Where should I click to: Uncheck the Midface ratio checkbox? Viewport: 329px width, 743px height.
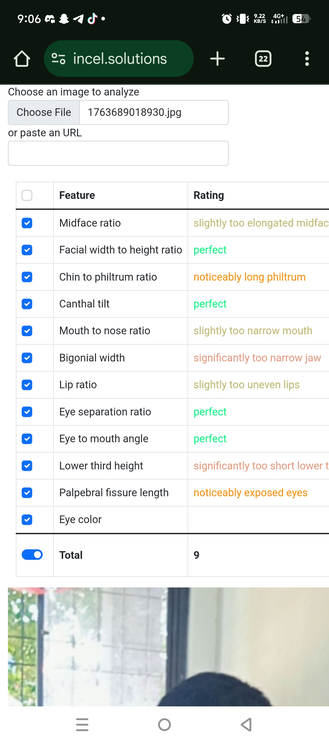click(x=27, y=223)
